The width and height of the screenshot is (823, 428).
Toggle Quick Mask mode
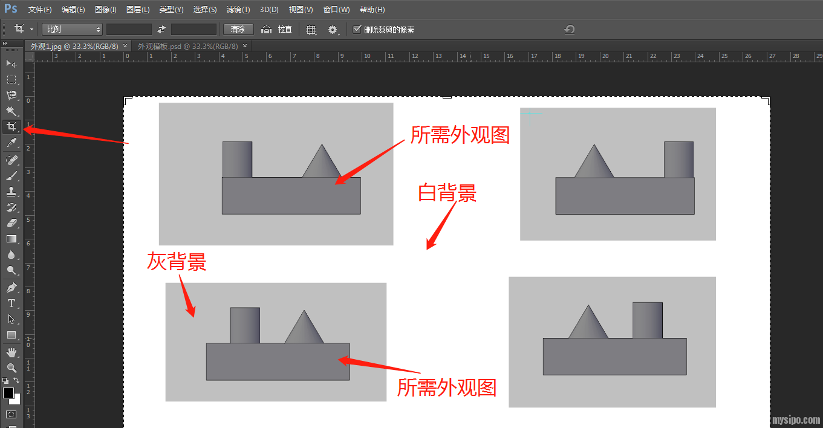[11, 414]
